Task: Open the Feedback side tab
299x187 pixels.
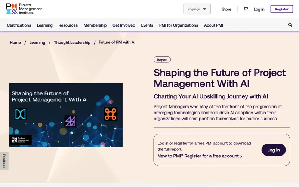Action: coord(4,161)
